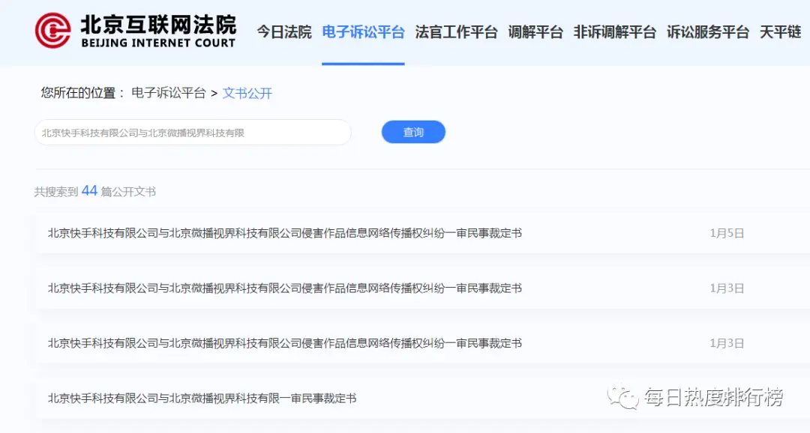810x433 pixels.
Task: Focus the document search input field
Action: point(193,133)
